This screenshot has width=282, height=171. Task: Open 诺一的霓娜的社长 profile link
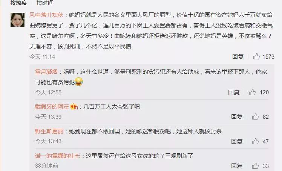click(58, 156)
